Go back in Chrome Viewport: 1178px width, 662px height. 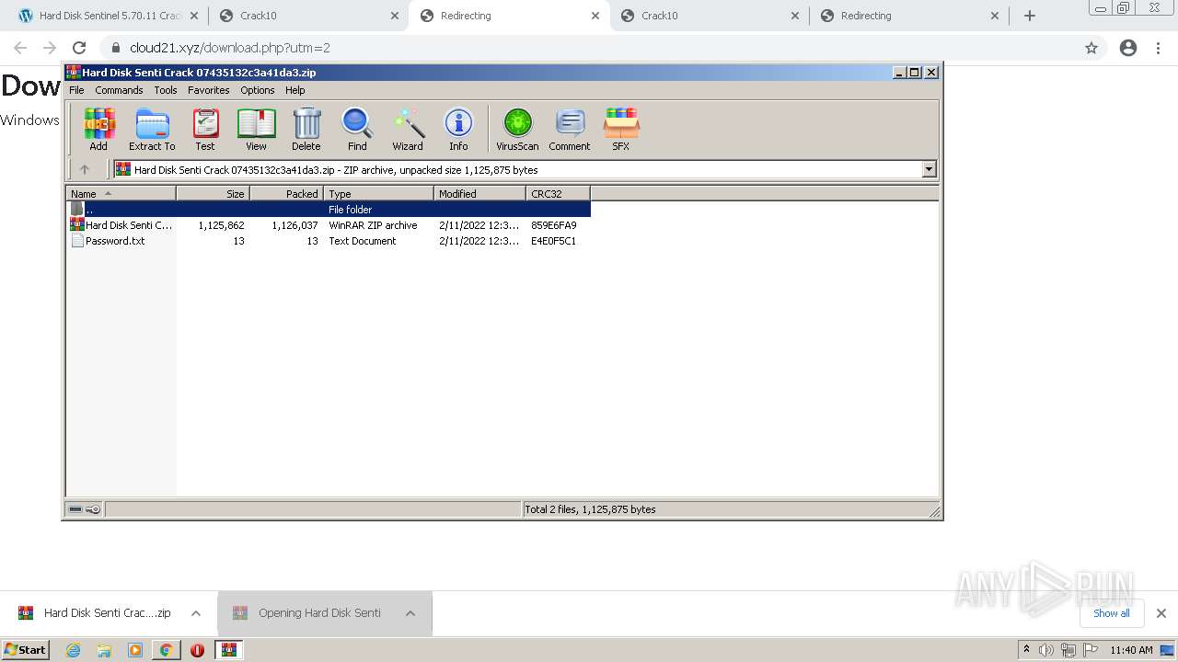20,48
